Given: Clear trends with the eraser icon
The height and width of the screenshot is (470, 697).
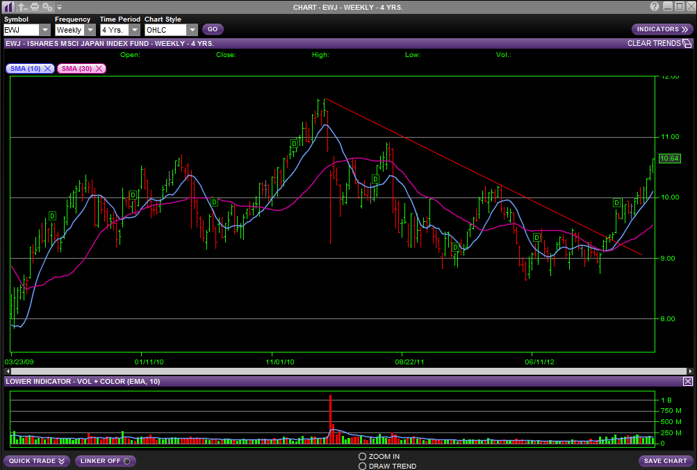Looking at the screenshot, I should pyautogui.click(x=687, y=44).
